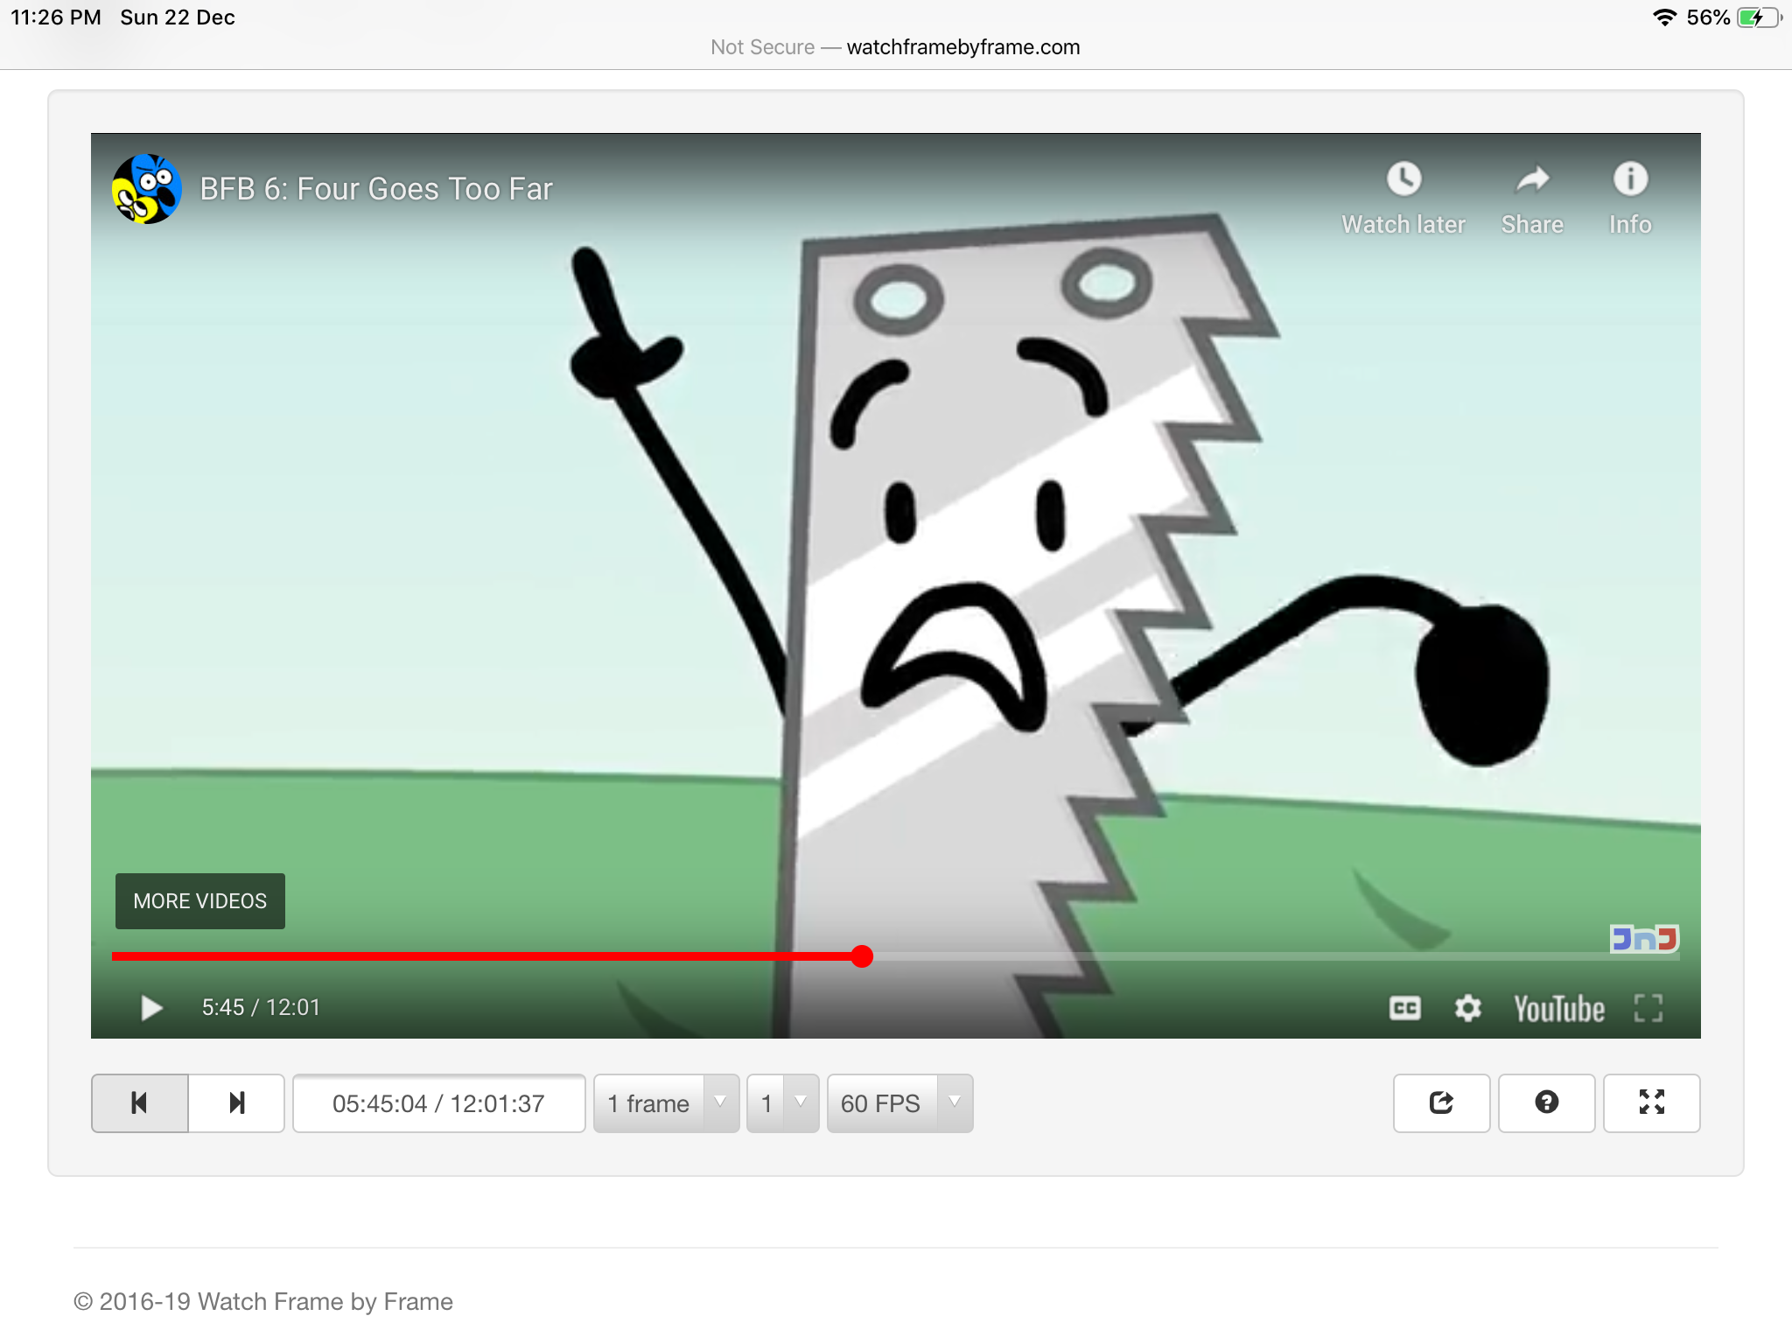Step forward one frame
Image resolution: width=1792 pixels, height=1344 pixels.
[x=236, y=1103]
